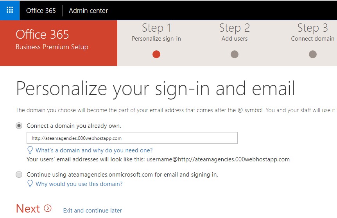The image size is (337, 218).
Task: Open Admin center in top bar
Action: tap(88, 11)
